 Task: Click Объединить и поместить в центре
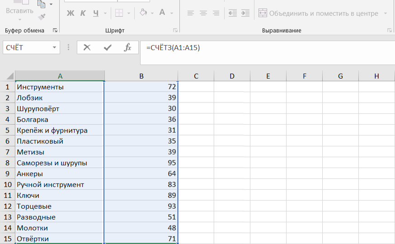click(x=319, y=13)
